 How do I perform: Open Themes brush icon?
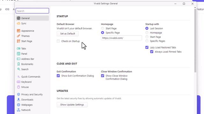[x=18, y=36]
